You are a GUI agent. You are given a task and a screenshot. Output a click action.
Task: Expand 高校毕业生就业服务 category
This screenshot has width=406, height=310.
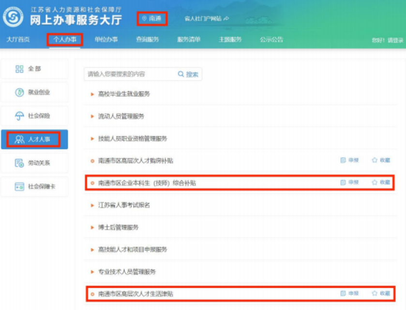tap(124, 94)
